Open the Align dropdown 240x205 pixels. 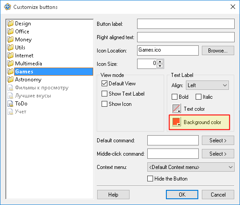pos(207,85)
